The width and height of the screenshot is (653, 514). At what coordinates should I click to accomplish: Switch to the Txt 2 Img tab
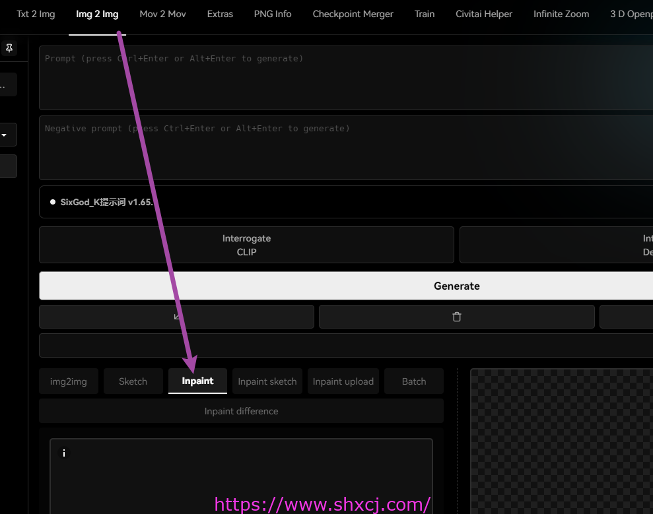point(36,14)
